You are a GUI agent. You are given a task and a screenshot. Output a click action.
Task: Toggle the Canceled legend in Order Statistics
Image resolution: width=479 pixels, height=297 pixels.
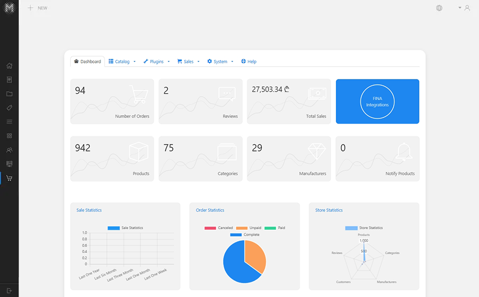coord(219,228)
